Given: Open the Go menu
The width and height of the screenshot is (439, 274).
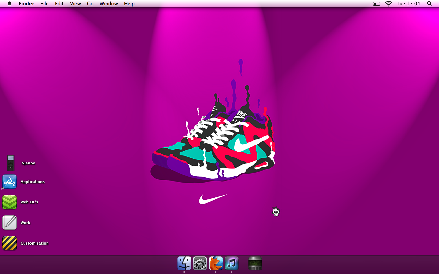Looking at the screenshot, I should 90,4.
